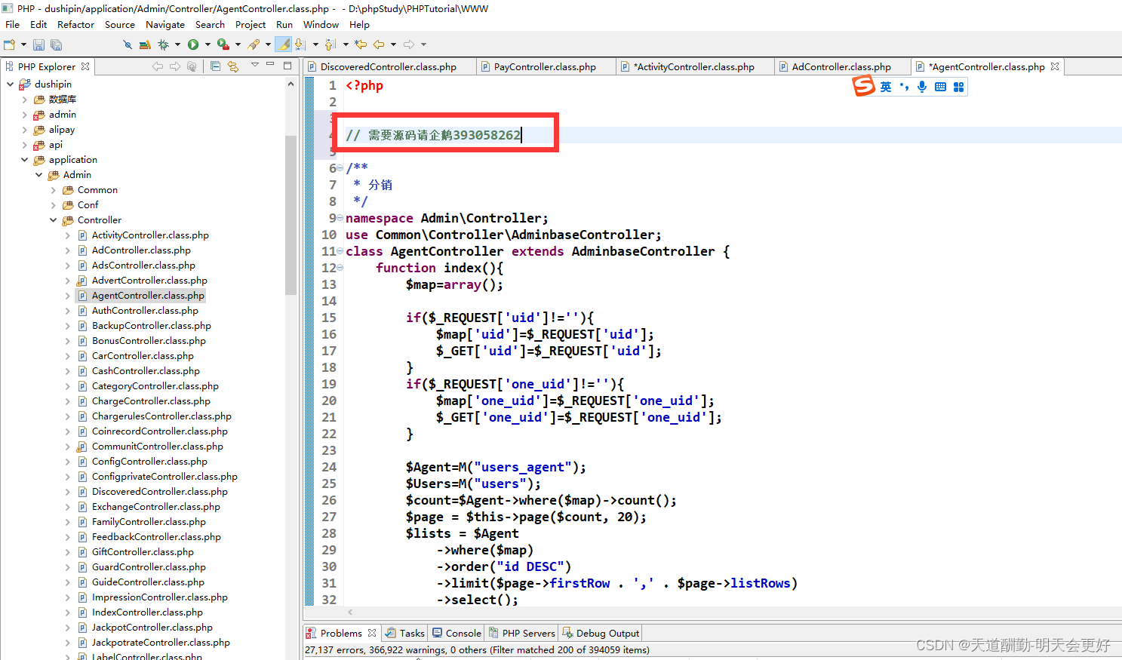
Task: Click the Back navigation arrow in toolbar
Action: pos(379,45)
